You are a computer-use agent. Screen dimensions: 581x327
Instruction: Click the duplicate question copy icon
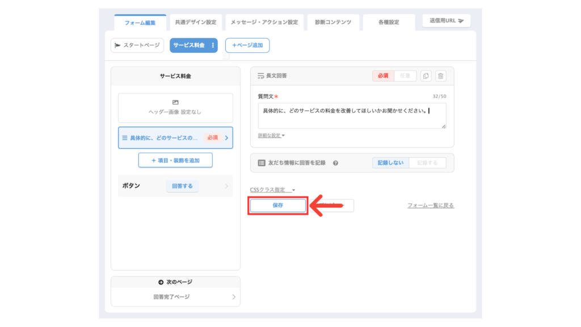click(426, 76)
